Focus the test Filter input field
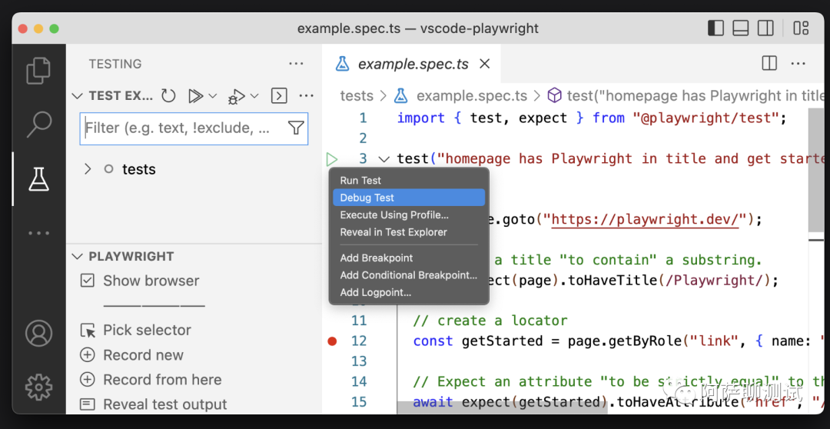 [x=194, y=128]
